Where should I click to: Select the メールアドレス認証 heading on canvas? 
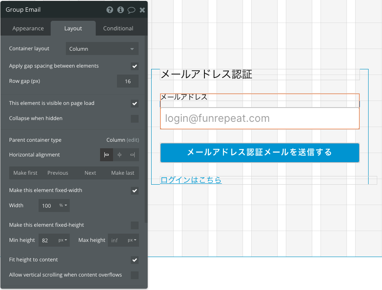coord(207,75)
